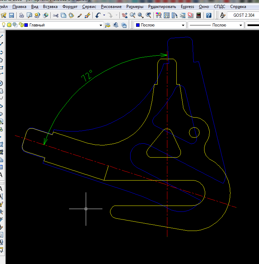Viewport: 259px width, 264px height.
Task: Click the Print icon in toolbar
Action: pyautogui.click(x=22, y=15)
